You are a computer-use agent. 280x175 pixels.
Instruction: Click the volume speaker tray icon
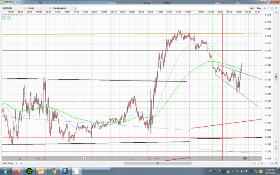(x=242, y=171)
